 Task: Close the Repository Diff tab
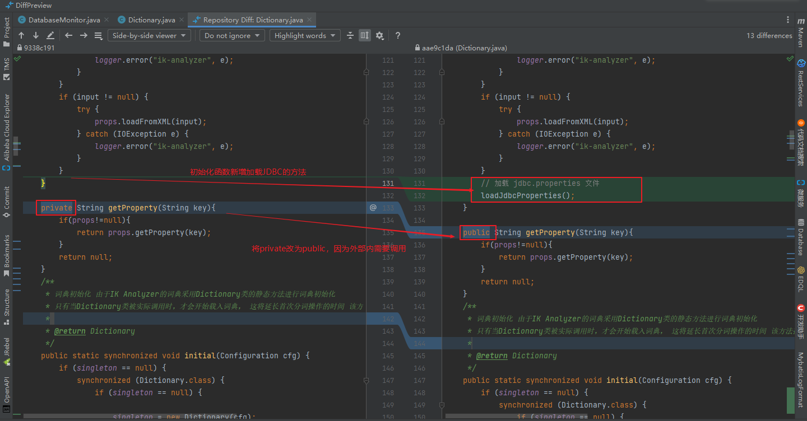tap(309, 20)
